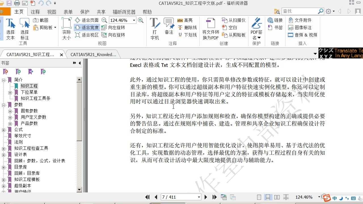This screenshot has width=363, height=204.
Task: Insert a 图像标注 image annotation
Action: click(x=300, y=27)
